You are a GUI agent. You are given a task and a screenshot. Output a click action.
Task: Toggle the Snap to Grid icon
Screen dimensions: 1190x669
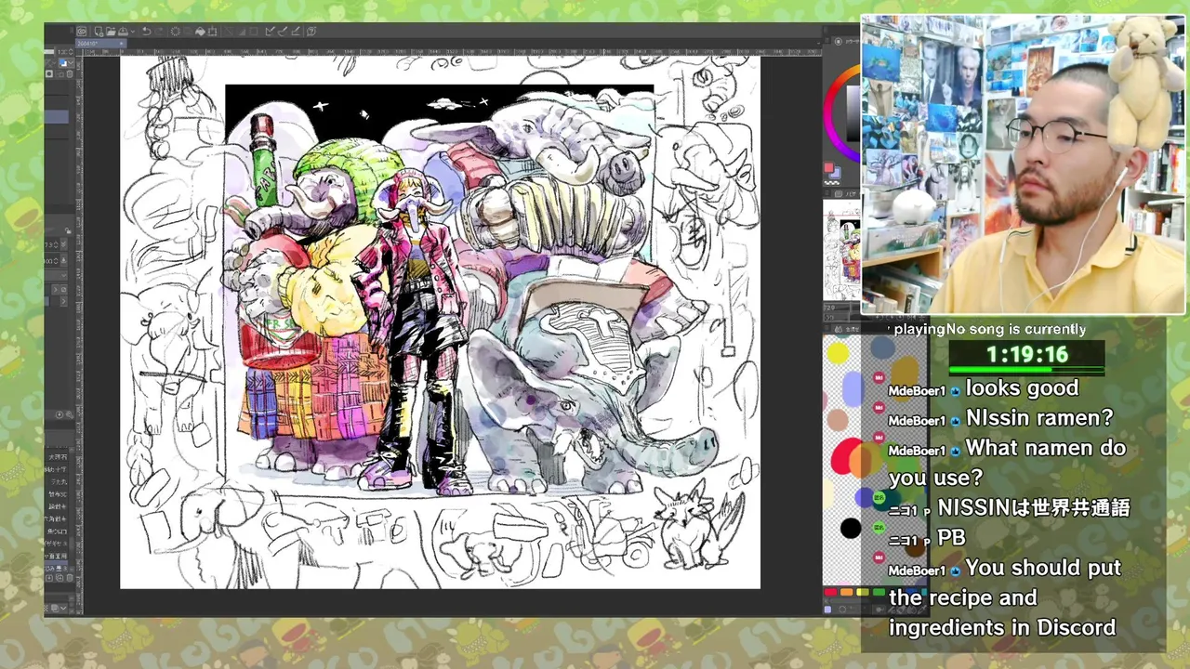click(296, 32)
